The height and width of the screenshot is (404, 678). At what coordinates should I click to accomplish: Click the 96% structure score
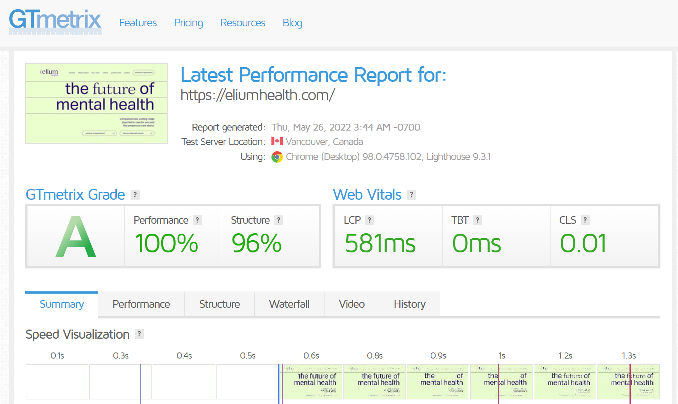coord(257,243)
